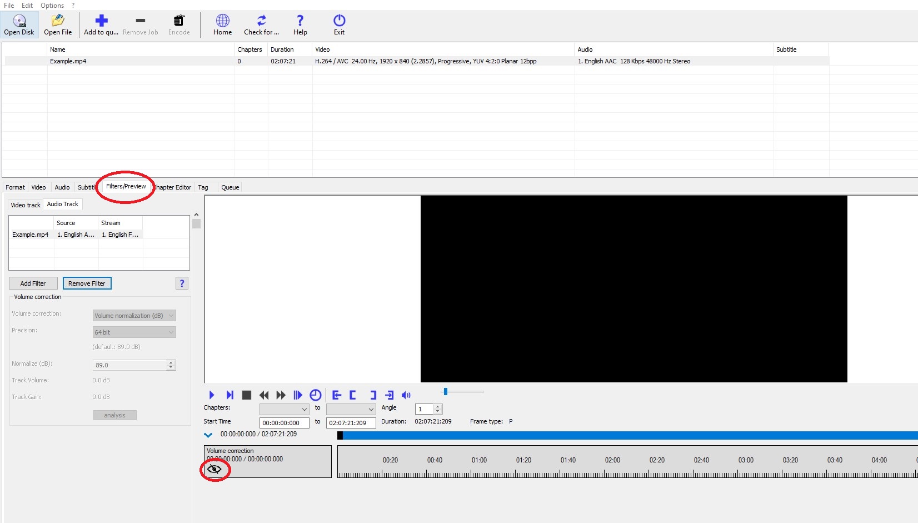The image size is (918, 523).
Task: Switch to the Tag tab
Action: coord(203,187)
